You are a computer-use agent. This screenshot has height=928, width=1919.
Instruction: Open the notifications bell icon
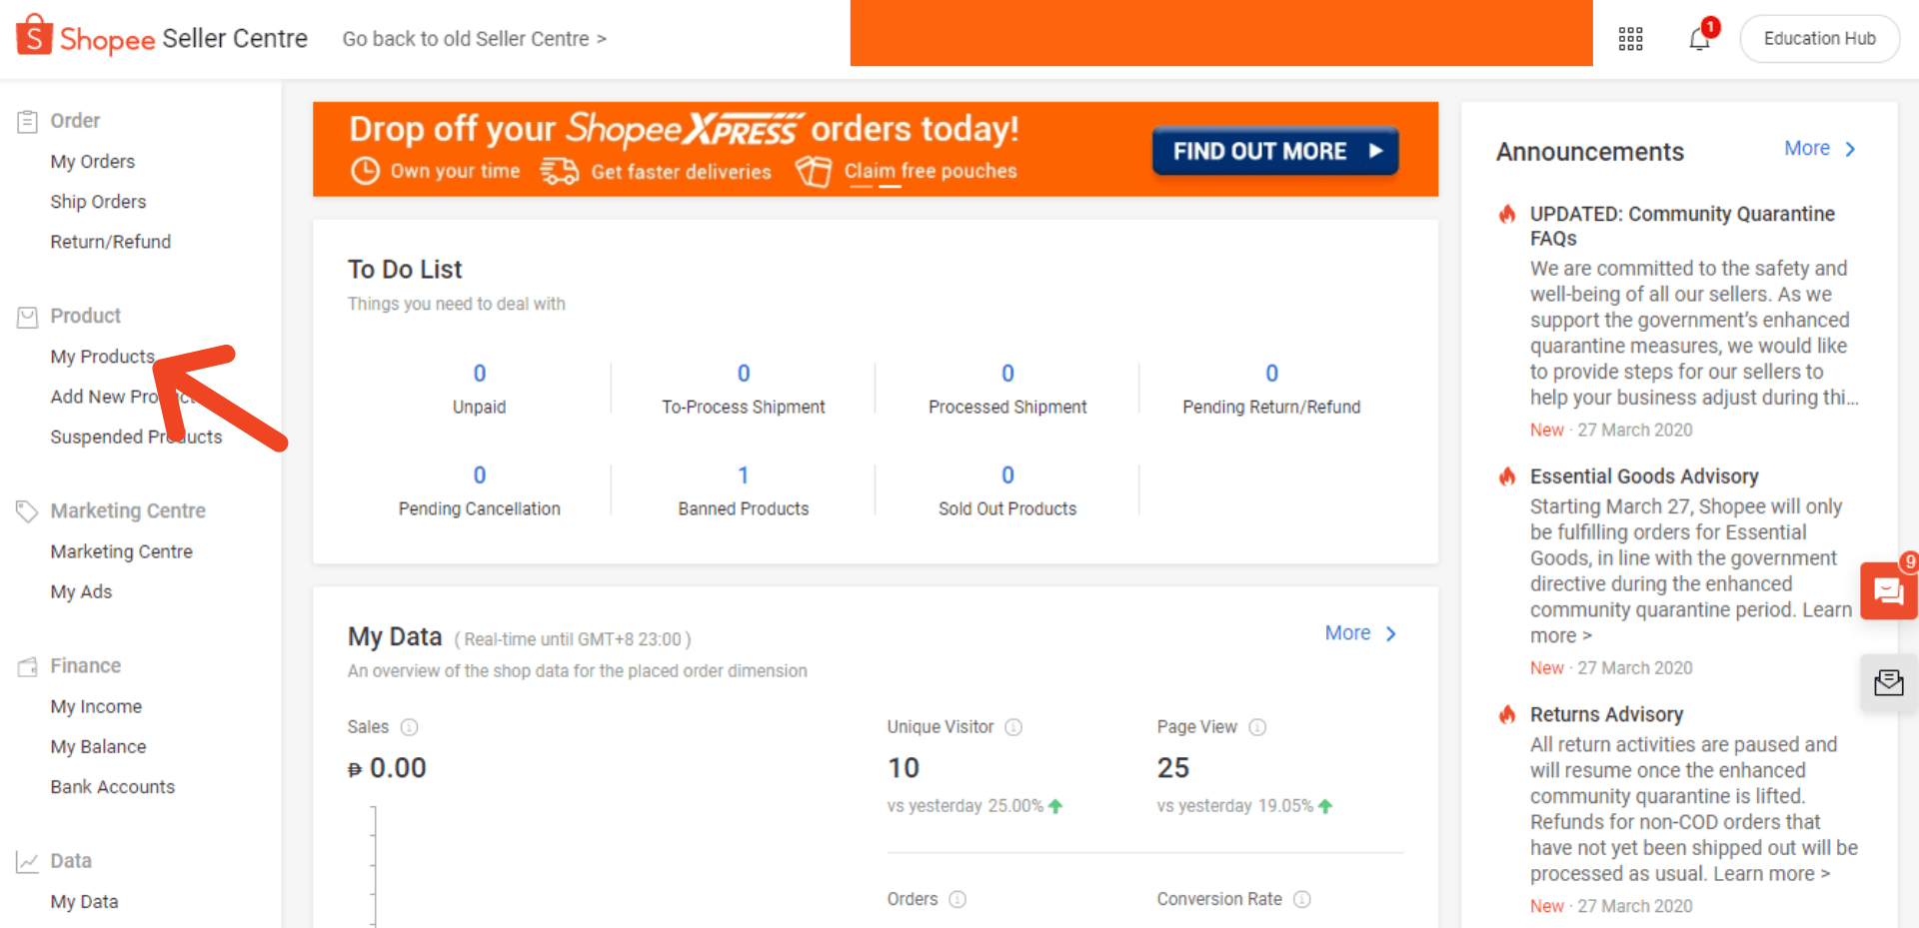pos(1699,39)
